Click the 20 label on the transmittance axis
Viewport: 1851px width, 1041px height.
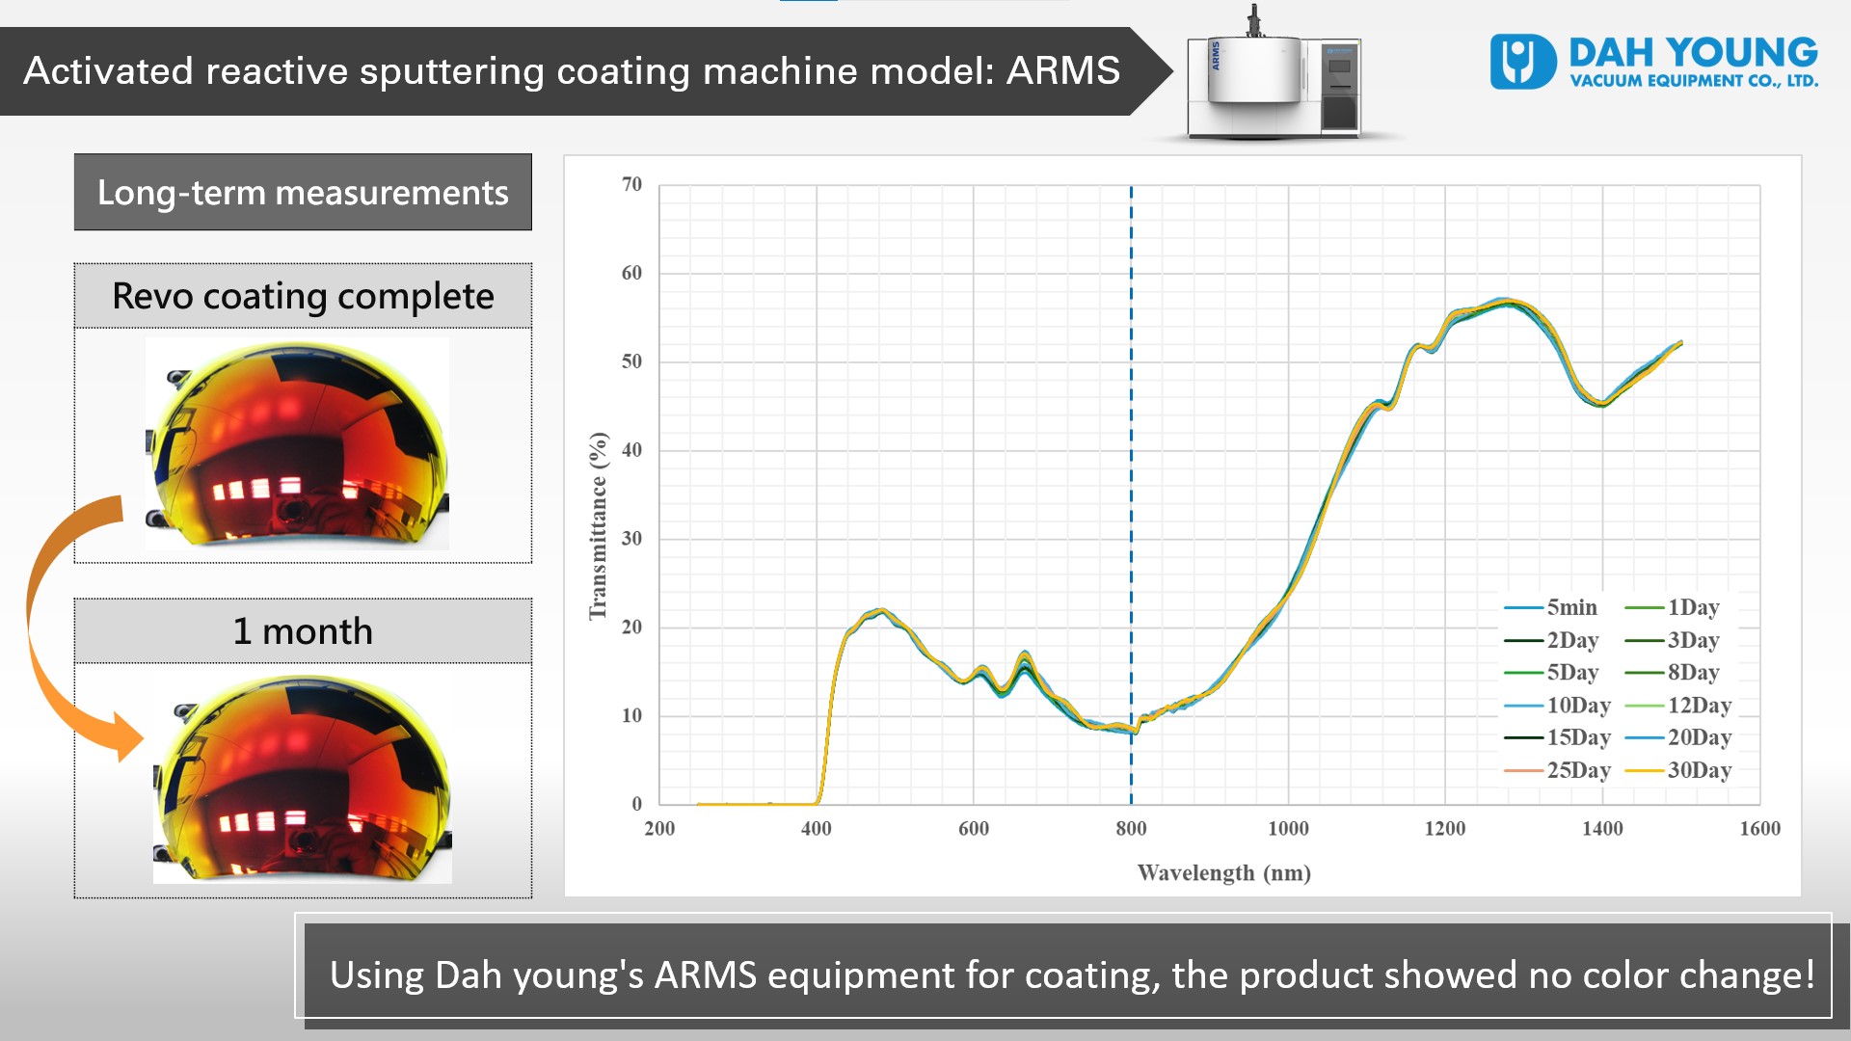[x=631, y=627]
